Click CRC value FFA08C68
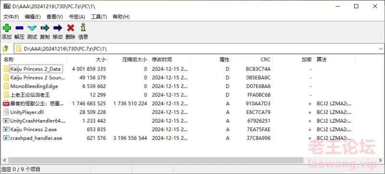The height and width of the screenshot is (174, 385). (x=259, y=95)
